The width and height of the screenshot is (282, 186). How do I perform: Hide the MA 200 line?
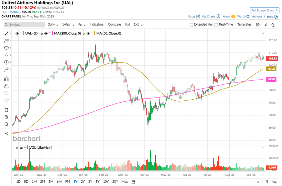(x=46, y=34)
